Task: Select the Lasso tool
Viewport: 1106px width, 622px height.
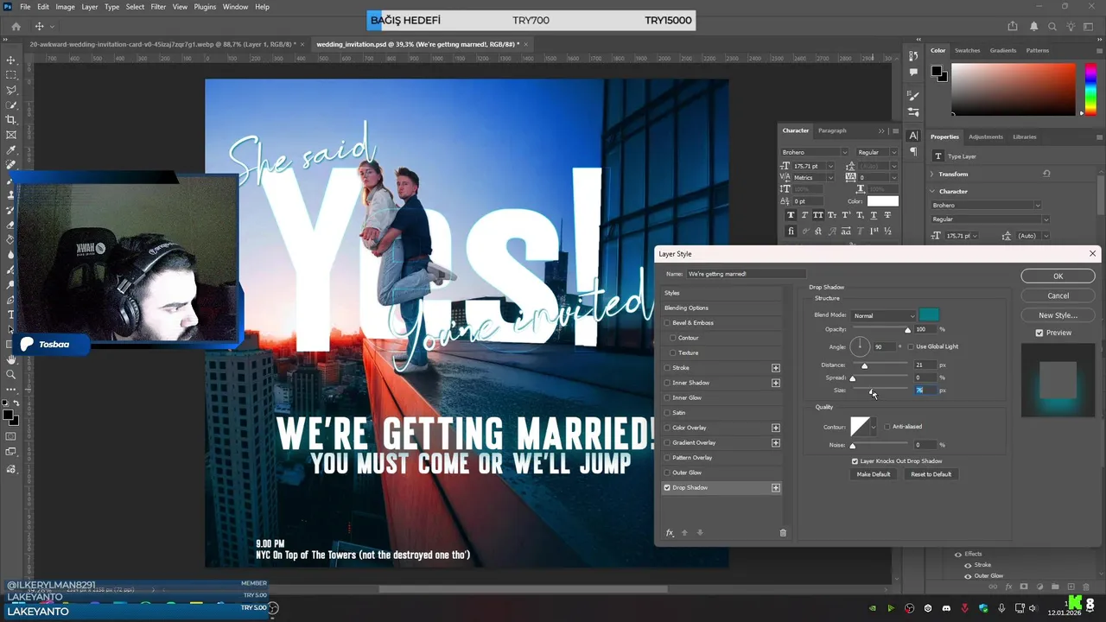Action: 11,90
